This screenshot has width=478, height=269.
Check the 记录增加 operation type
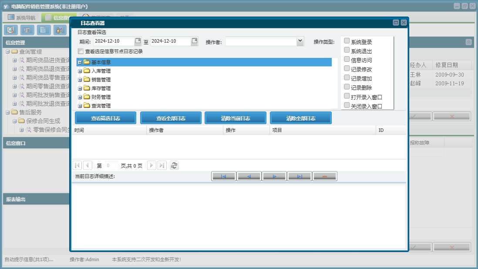347,77
